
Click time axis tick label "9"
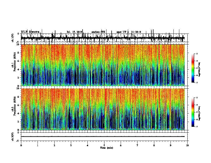[x=171, y=145]
